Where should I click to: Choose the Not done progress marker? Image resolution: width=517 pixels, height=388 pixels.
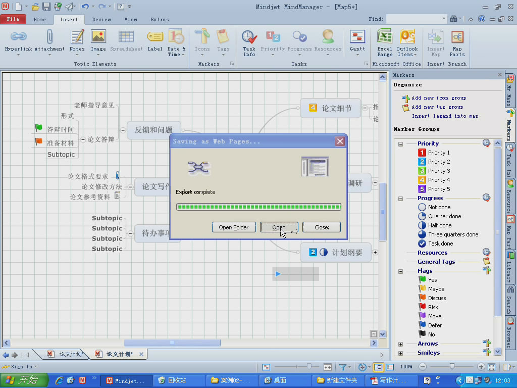pyautogui.click(x=434, y=207)
